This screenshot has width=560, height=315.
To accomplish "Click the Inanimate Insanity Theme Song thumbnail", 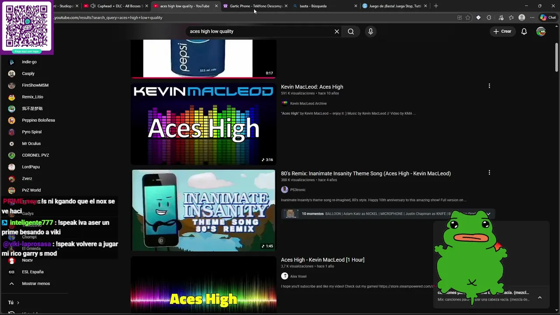I will tap(203, 210).
